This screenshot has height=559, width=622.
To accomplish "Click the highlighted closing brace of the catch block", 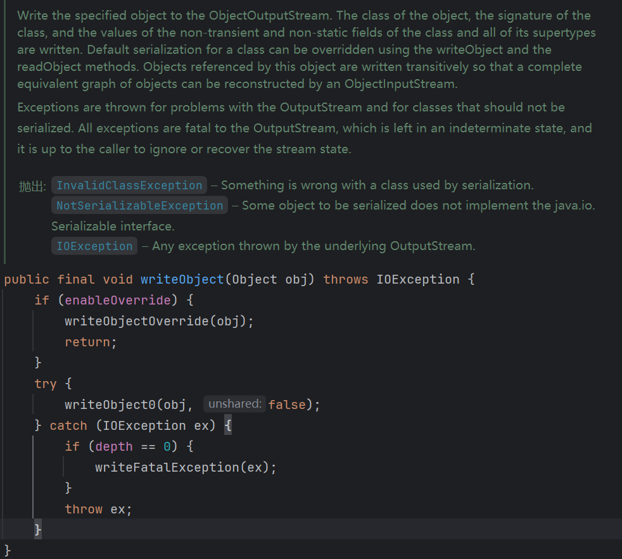I will [x=38, y=529].
